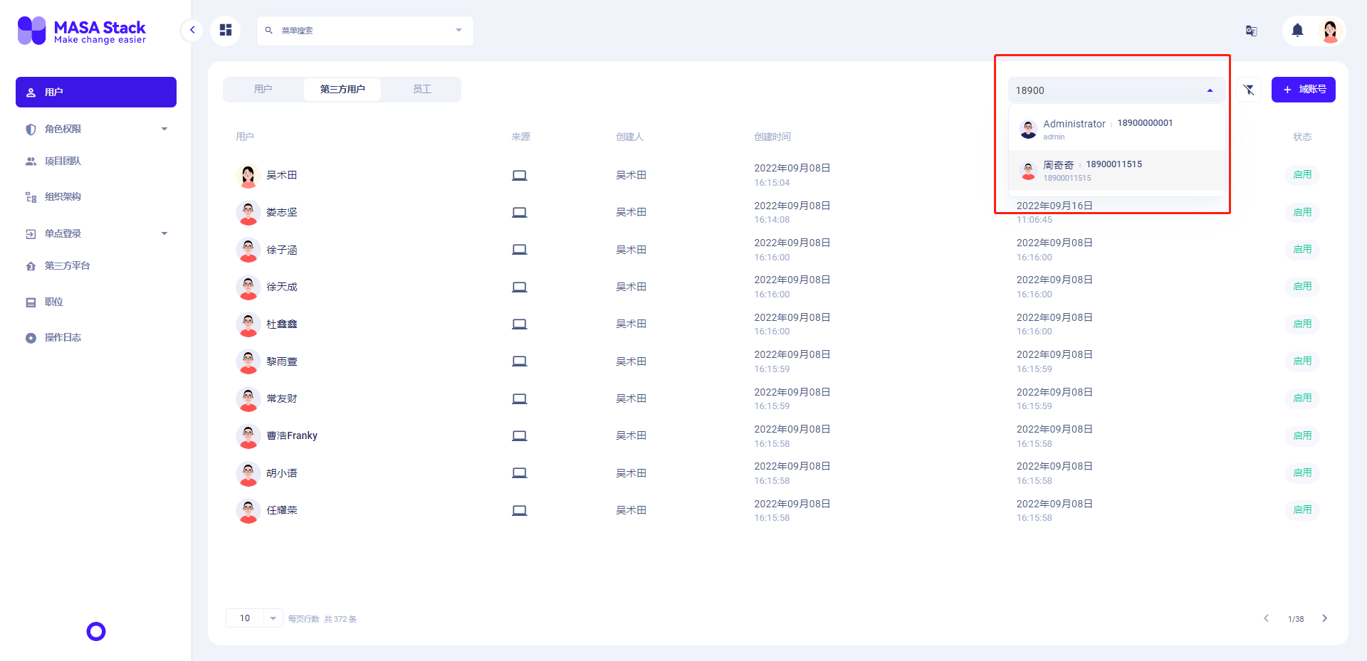This screenshot has height=661, width=1367.
Task: Open the 组织架构 section in the sidebar
Action: (63, 196)
